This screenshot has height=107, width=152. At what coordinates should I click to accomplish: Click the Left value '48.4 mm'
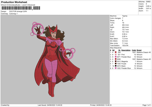tap(125, 25)
